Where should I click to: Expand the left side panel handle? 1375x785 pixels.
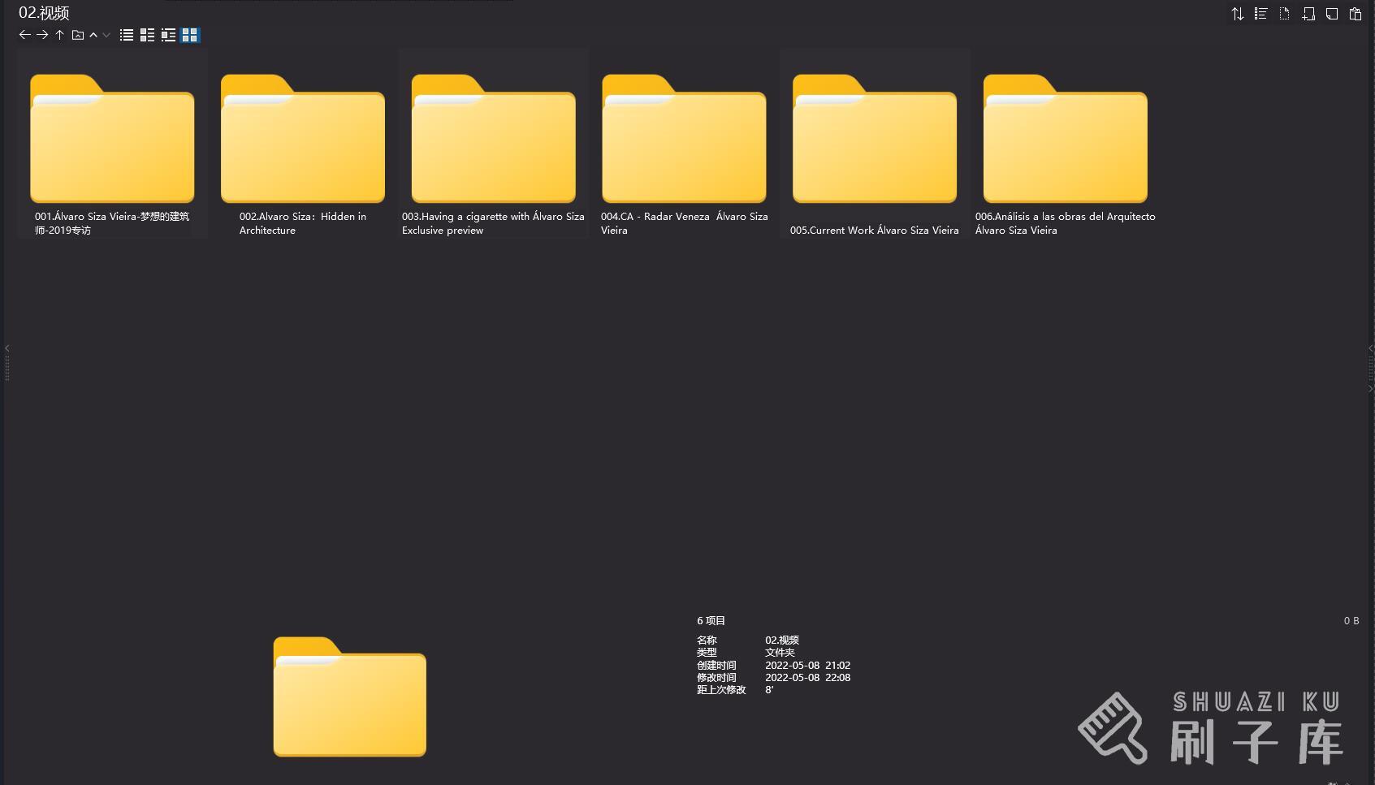click(7, 362)
